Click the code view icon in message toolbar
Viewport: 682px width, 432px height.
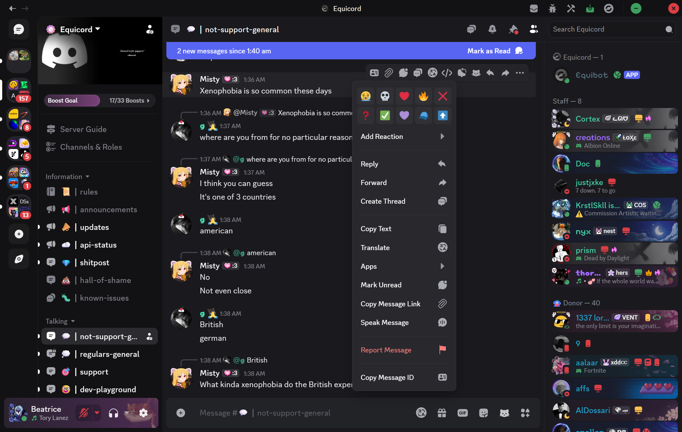[447, 73]
